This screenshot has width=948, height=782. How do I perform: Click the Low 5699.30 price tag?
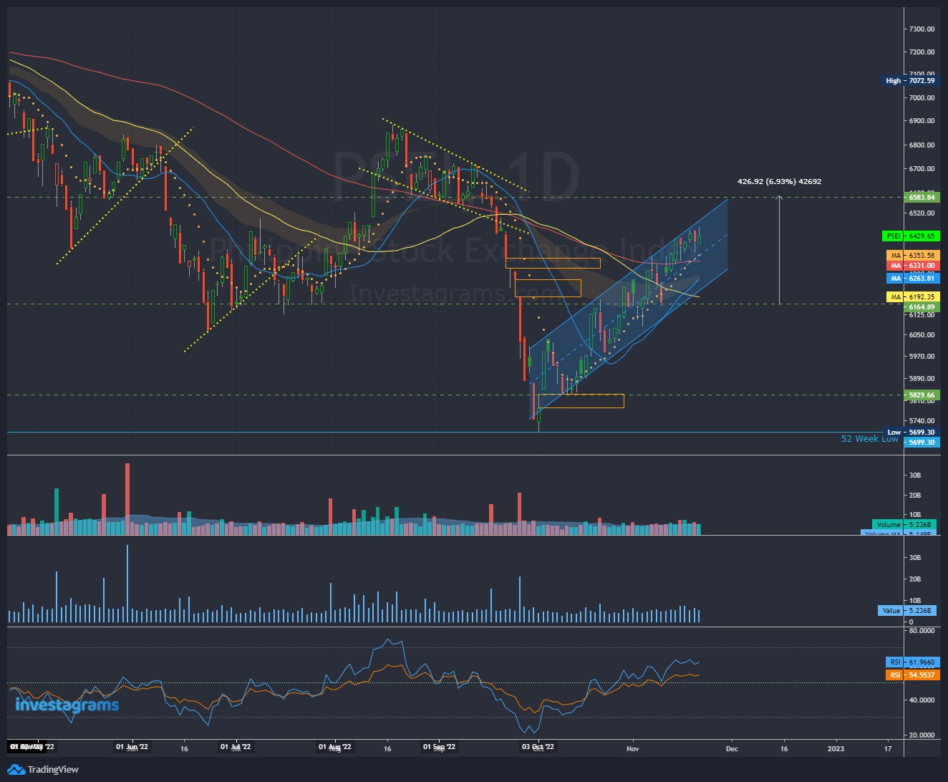tap(911, 433)
